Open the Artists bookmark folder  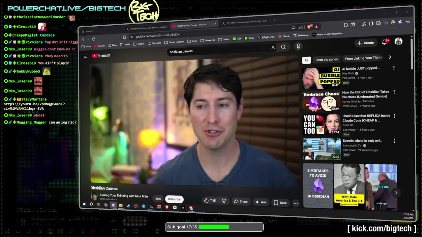(86, 47)
